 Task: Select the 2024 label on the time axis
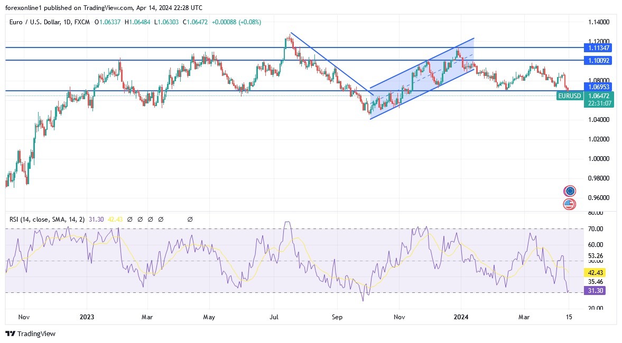(460, 317)
